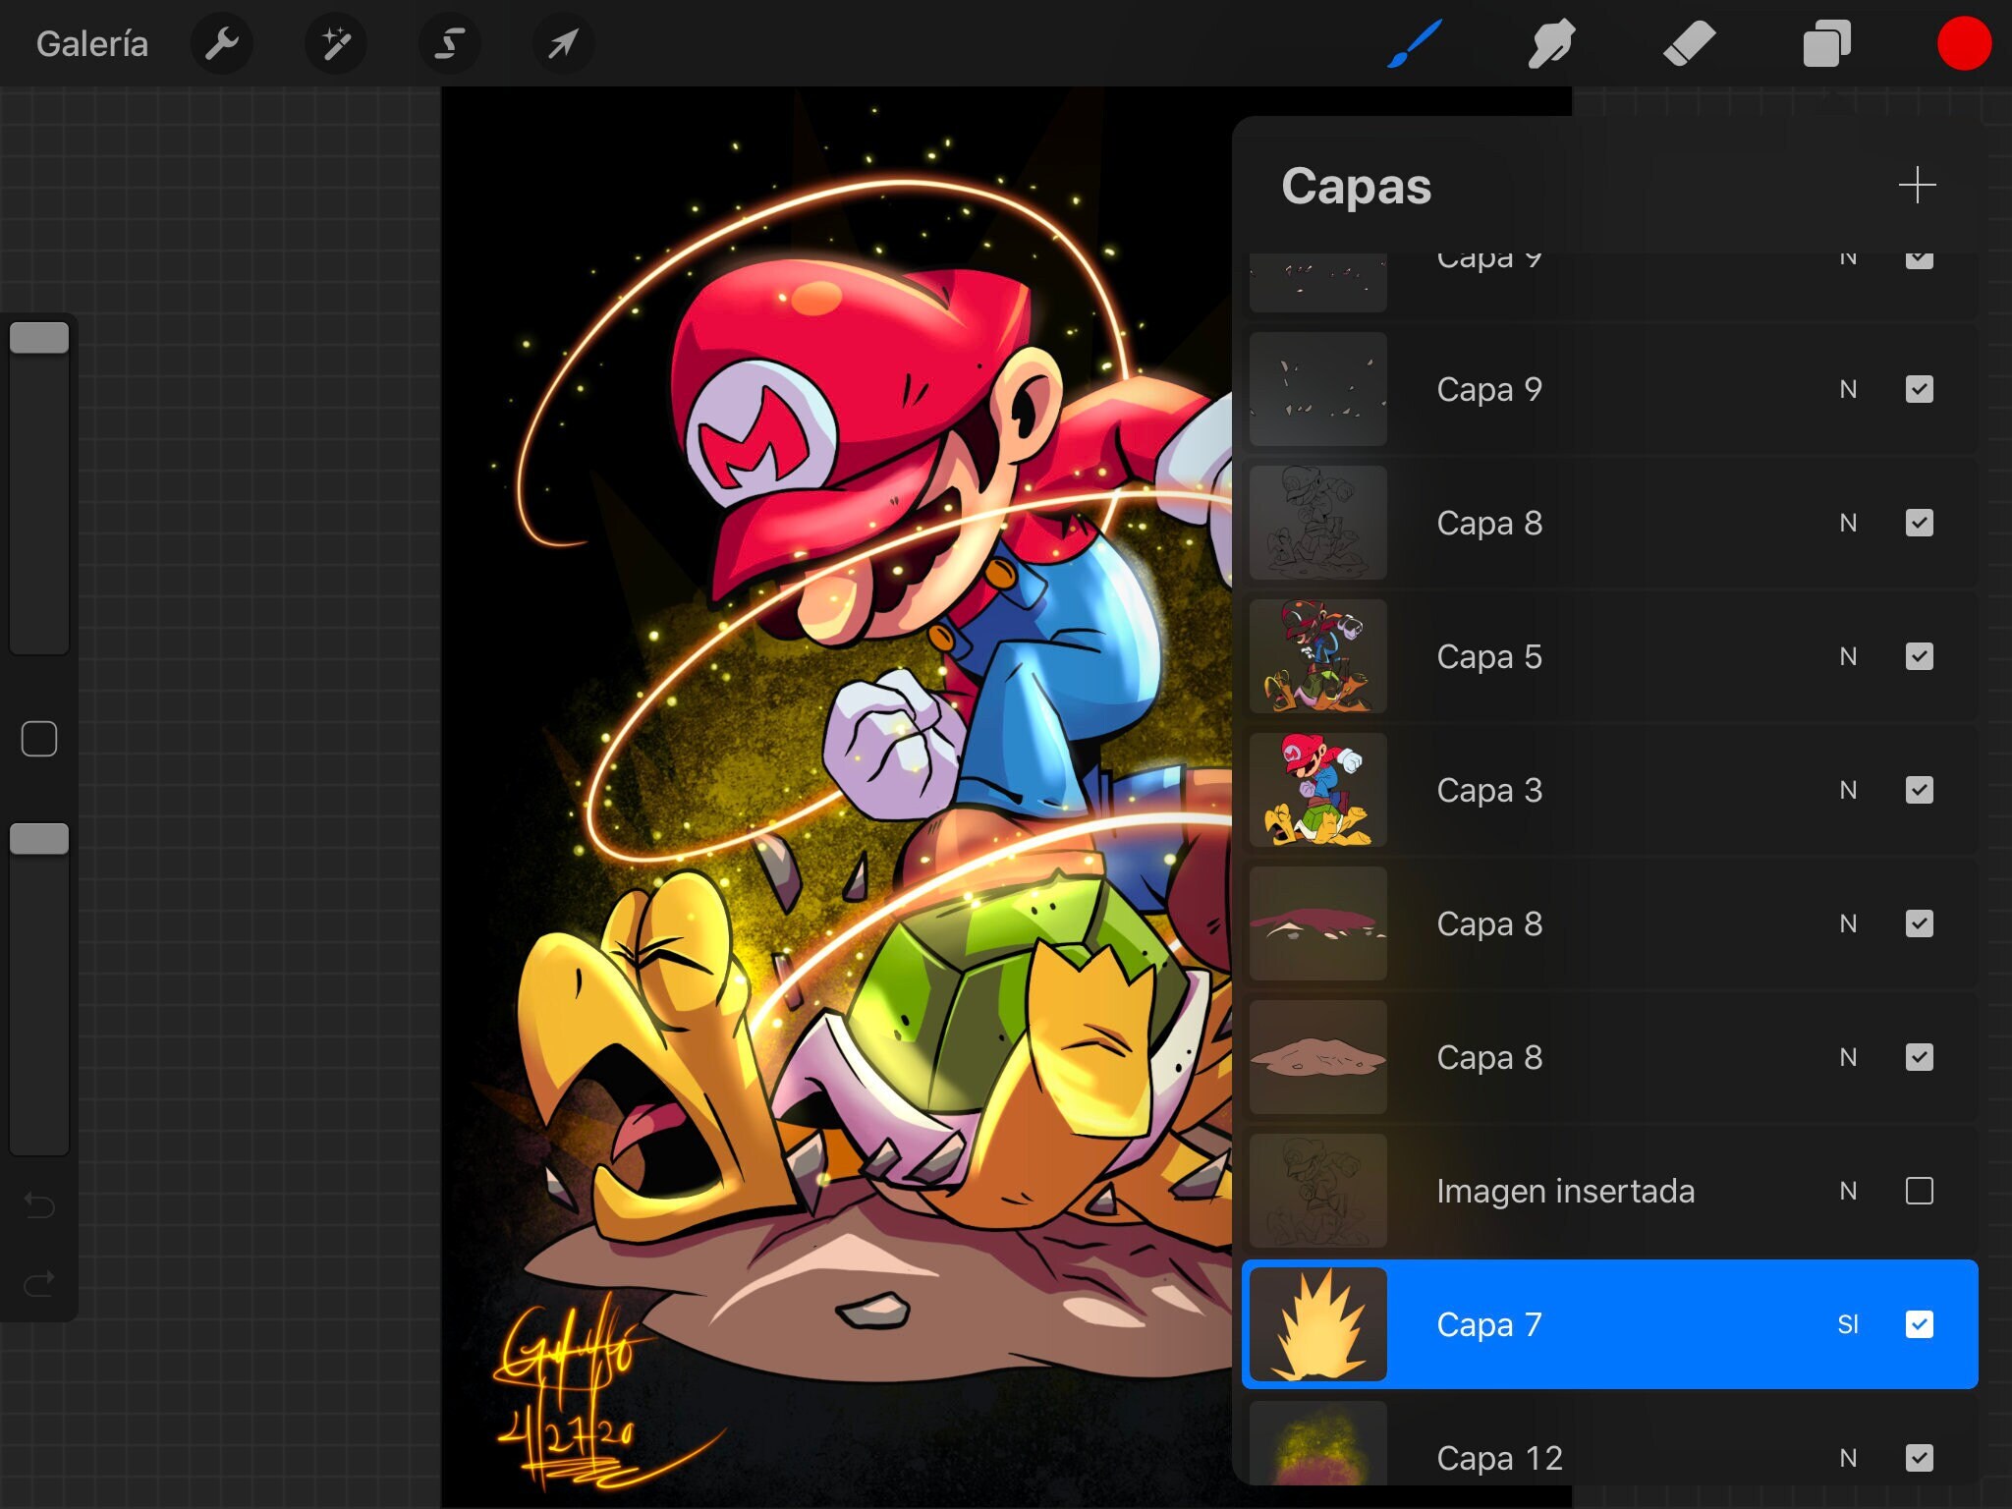Hide the Capa 3 layer
This screenshot has height=1509, width=2012.
1919,790
